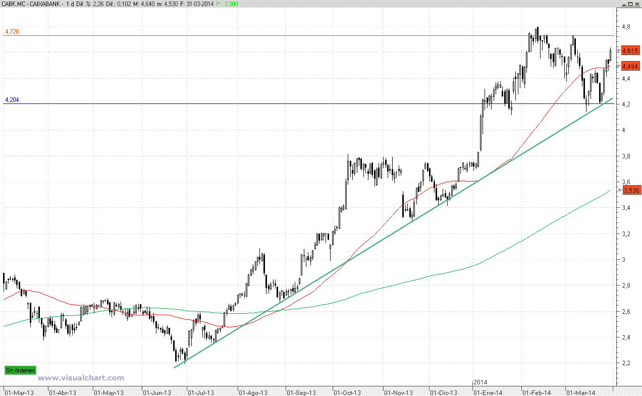
Task: Click the 01-Nov-13 date axis label
Action: pyautogui.click(x=398, y=392)
